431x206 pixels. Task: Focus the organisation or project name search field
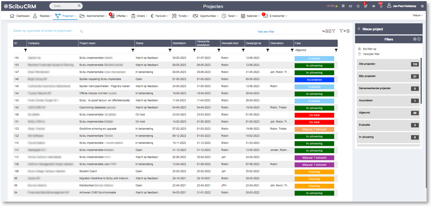tap(46, 31)
